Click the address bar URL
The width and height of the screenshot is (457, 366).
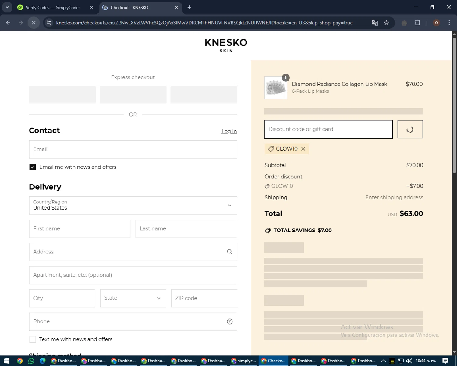click(x=204, y=23)
